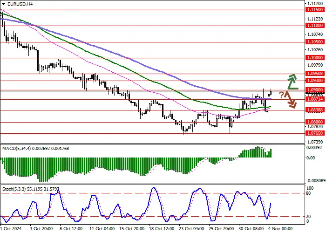Select the Stoch(5,3,3) indicator label
Screen dimensions: 326x233
click(x=31, y=189)
